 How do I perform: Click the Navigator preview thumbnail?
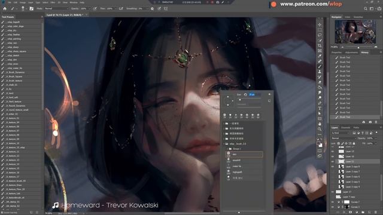355,32
